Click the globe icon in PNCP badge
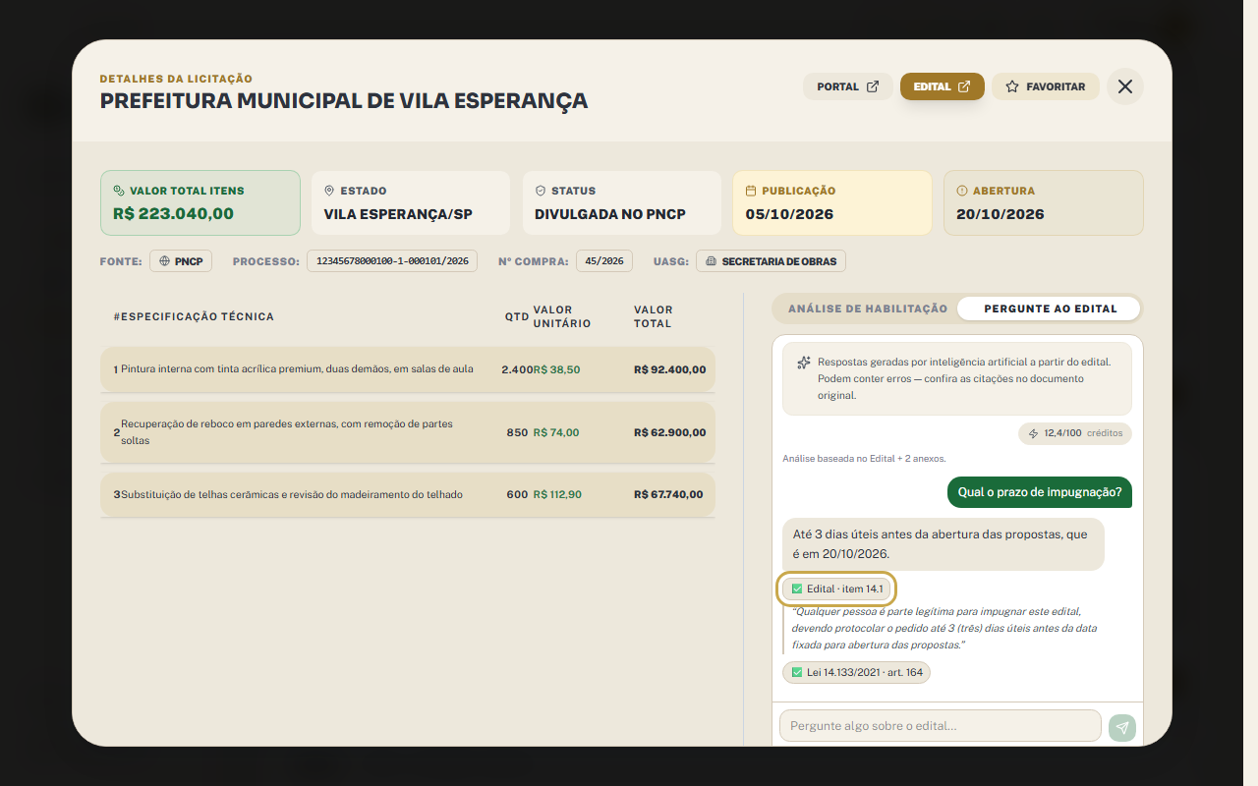Screen dimensions: 1258x786 tap(166, 261)
